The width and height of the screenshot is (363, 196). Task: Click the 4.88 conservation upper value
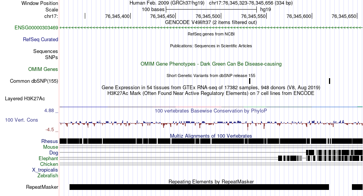49,111
